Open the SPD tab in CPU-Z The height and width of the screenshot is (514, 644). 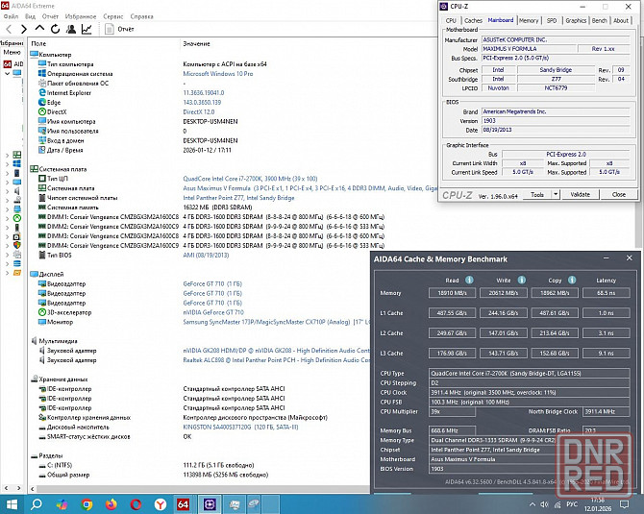[552, 20]
